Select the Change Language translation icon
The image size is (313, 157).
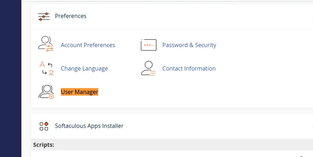tap(46, 68)
